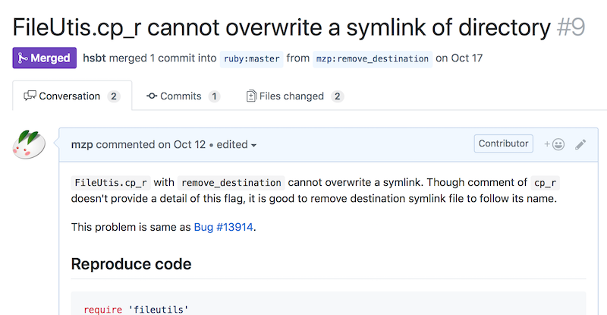The image size is (607, 315).
Task: Open the mzp:remove_destination branch label
Action: (x=373, y=59)
